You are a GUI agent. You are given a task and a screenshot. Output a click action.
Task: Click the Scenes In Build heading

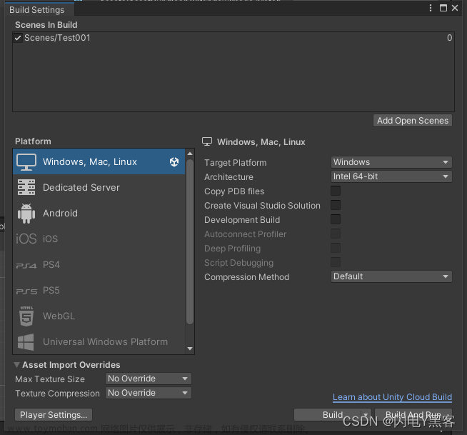(46, 25)
